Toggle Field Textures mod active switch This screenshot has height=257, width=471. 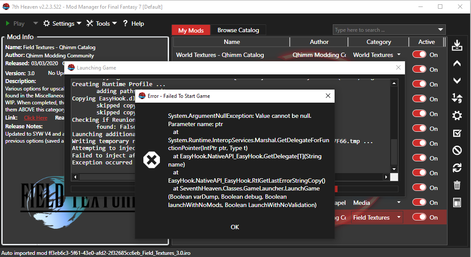point(419,217)
